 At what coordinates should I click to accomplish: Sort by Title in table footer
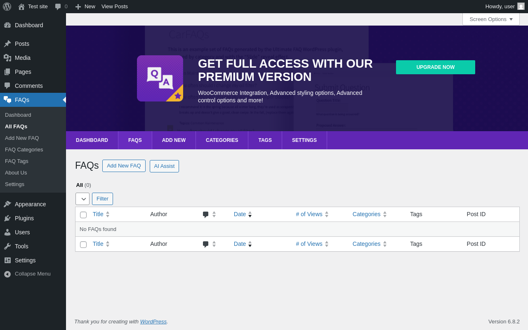[x=98, y=244]
